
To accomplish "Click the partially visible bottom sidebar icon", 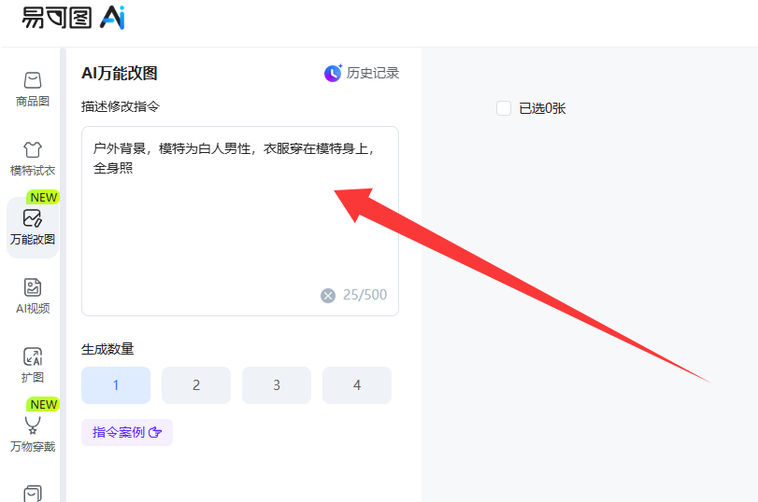I will (33, 492).
